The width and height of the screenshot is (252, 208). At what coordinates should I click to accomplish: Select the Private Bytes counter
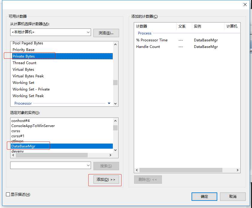62,56
